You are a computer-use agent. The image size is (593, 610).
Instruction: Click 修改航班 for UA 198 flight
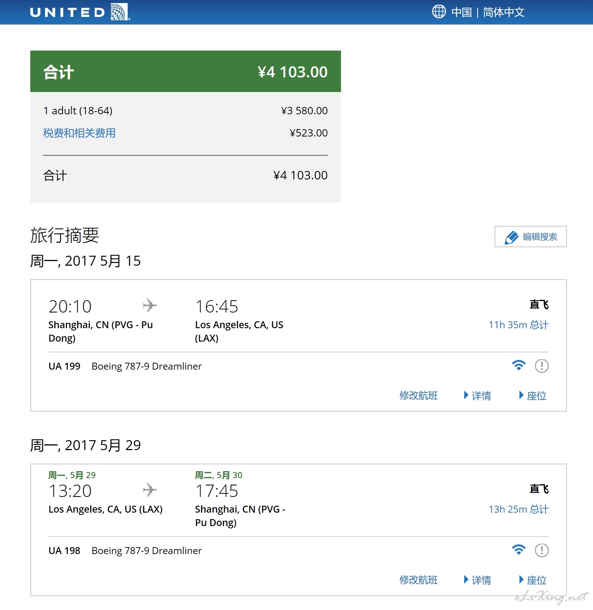coord(418,580)
